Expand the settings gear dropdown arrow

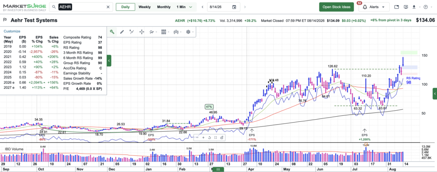tap(192, 32)
